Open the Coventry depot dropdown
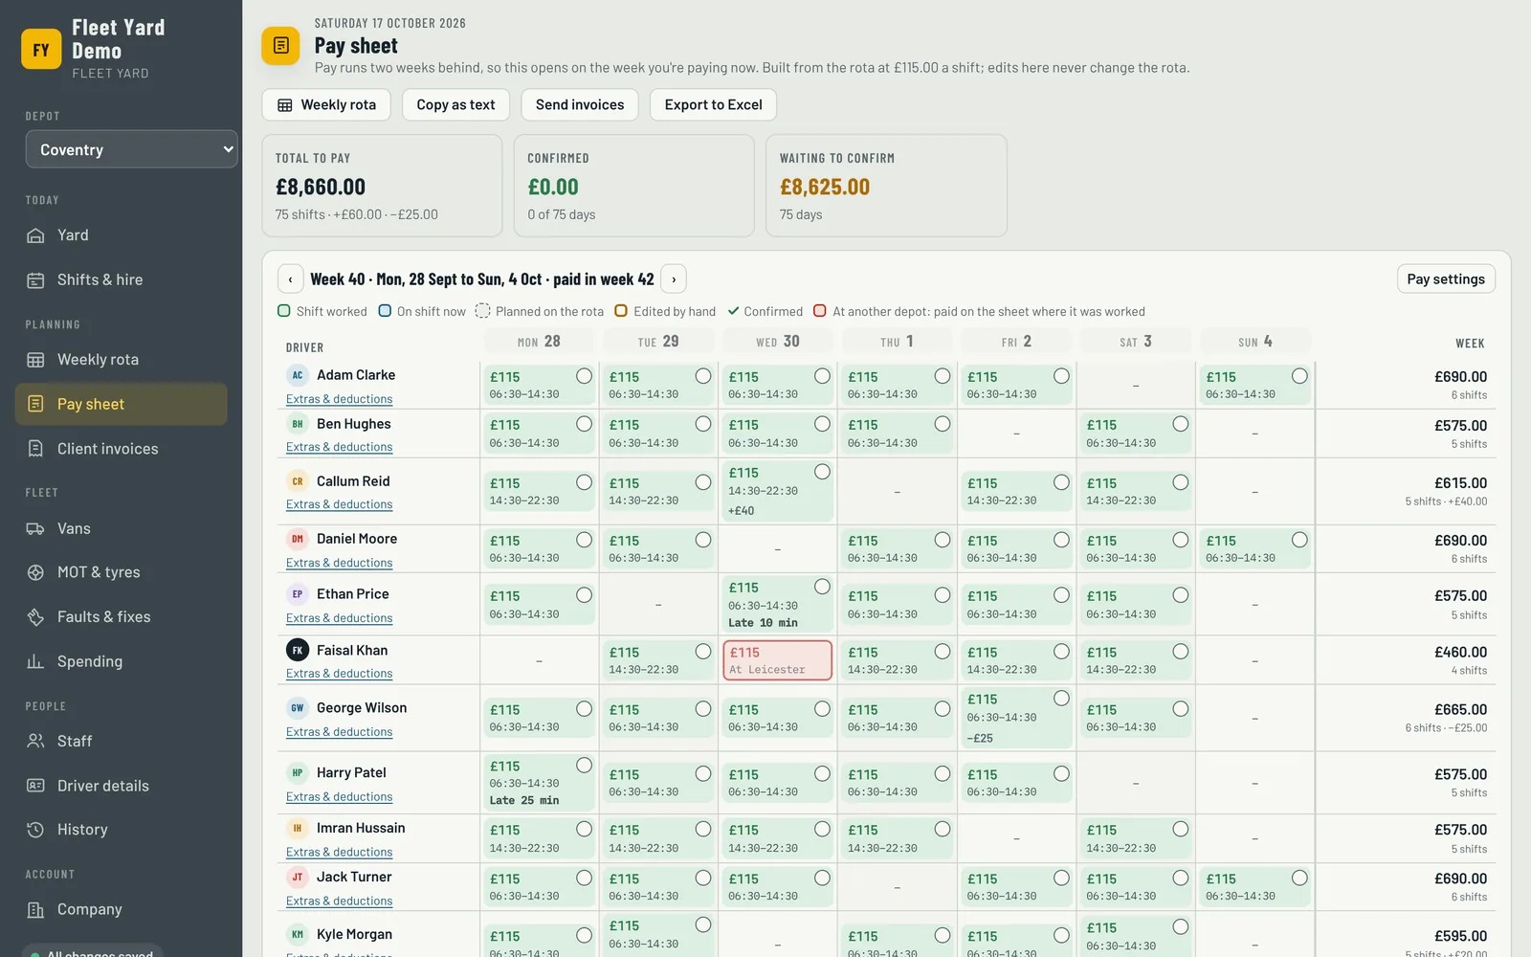 click(132, 149)
